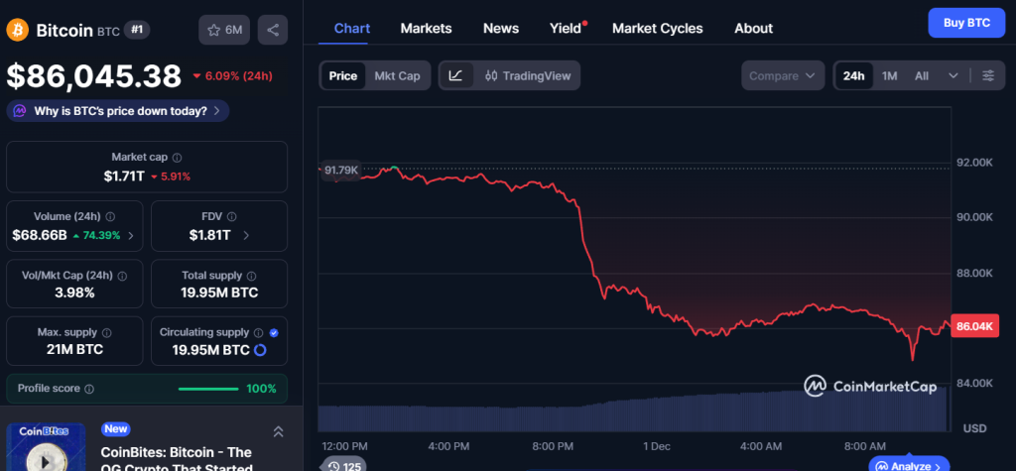
Task: Open Market Cycles tab
Action: click(657, 29)
